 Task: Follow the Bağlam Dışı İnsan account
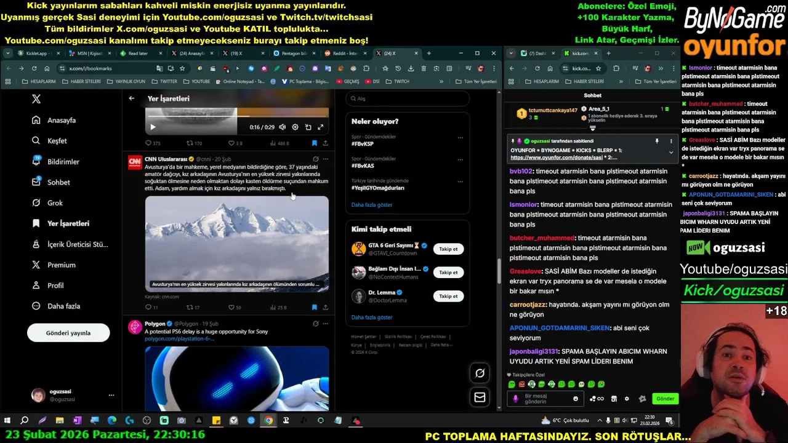coord(448,273)
